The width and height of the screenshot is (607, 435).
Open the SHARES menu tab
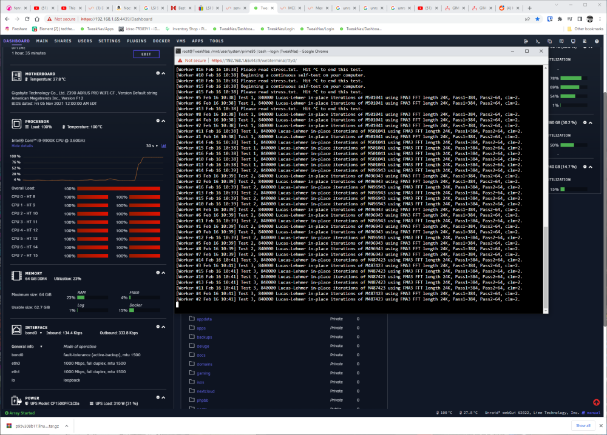(x=63, y=41)
